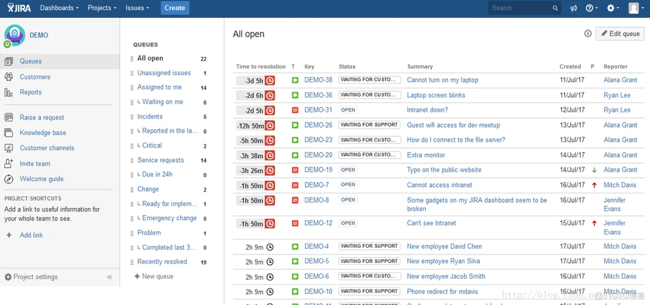This screenshot has height=305, width=650.
Task: Open the Knowledge base sidebar link
Action: pyautogui.click(x=43, y=133)
